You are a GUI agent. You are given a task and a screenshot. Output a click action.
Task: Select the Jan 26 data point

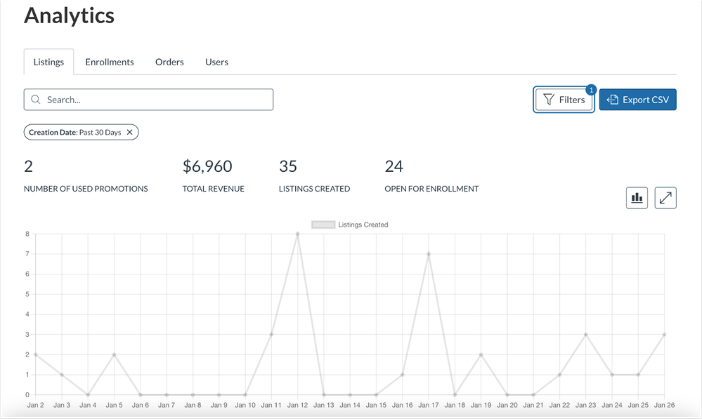point(664,335)
